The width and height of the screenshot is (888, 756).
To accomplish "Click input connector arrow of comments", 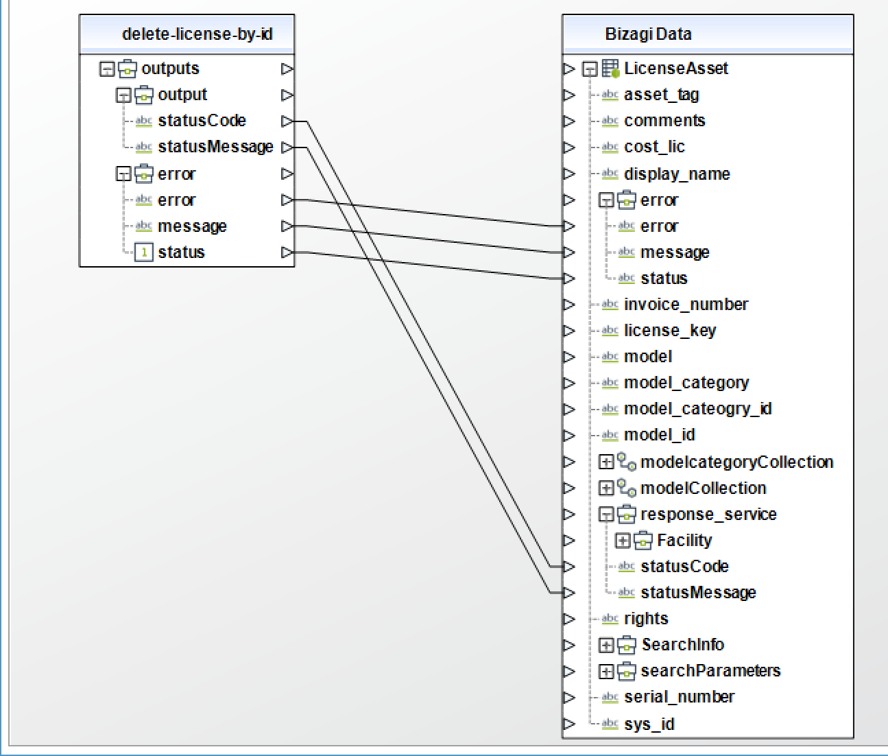I will 569,121.
